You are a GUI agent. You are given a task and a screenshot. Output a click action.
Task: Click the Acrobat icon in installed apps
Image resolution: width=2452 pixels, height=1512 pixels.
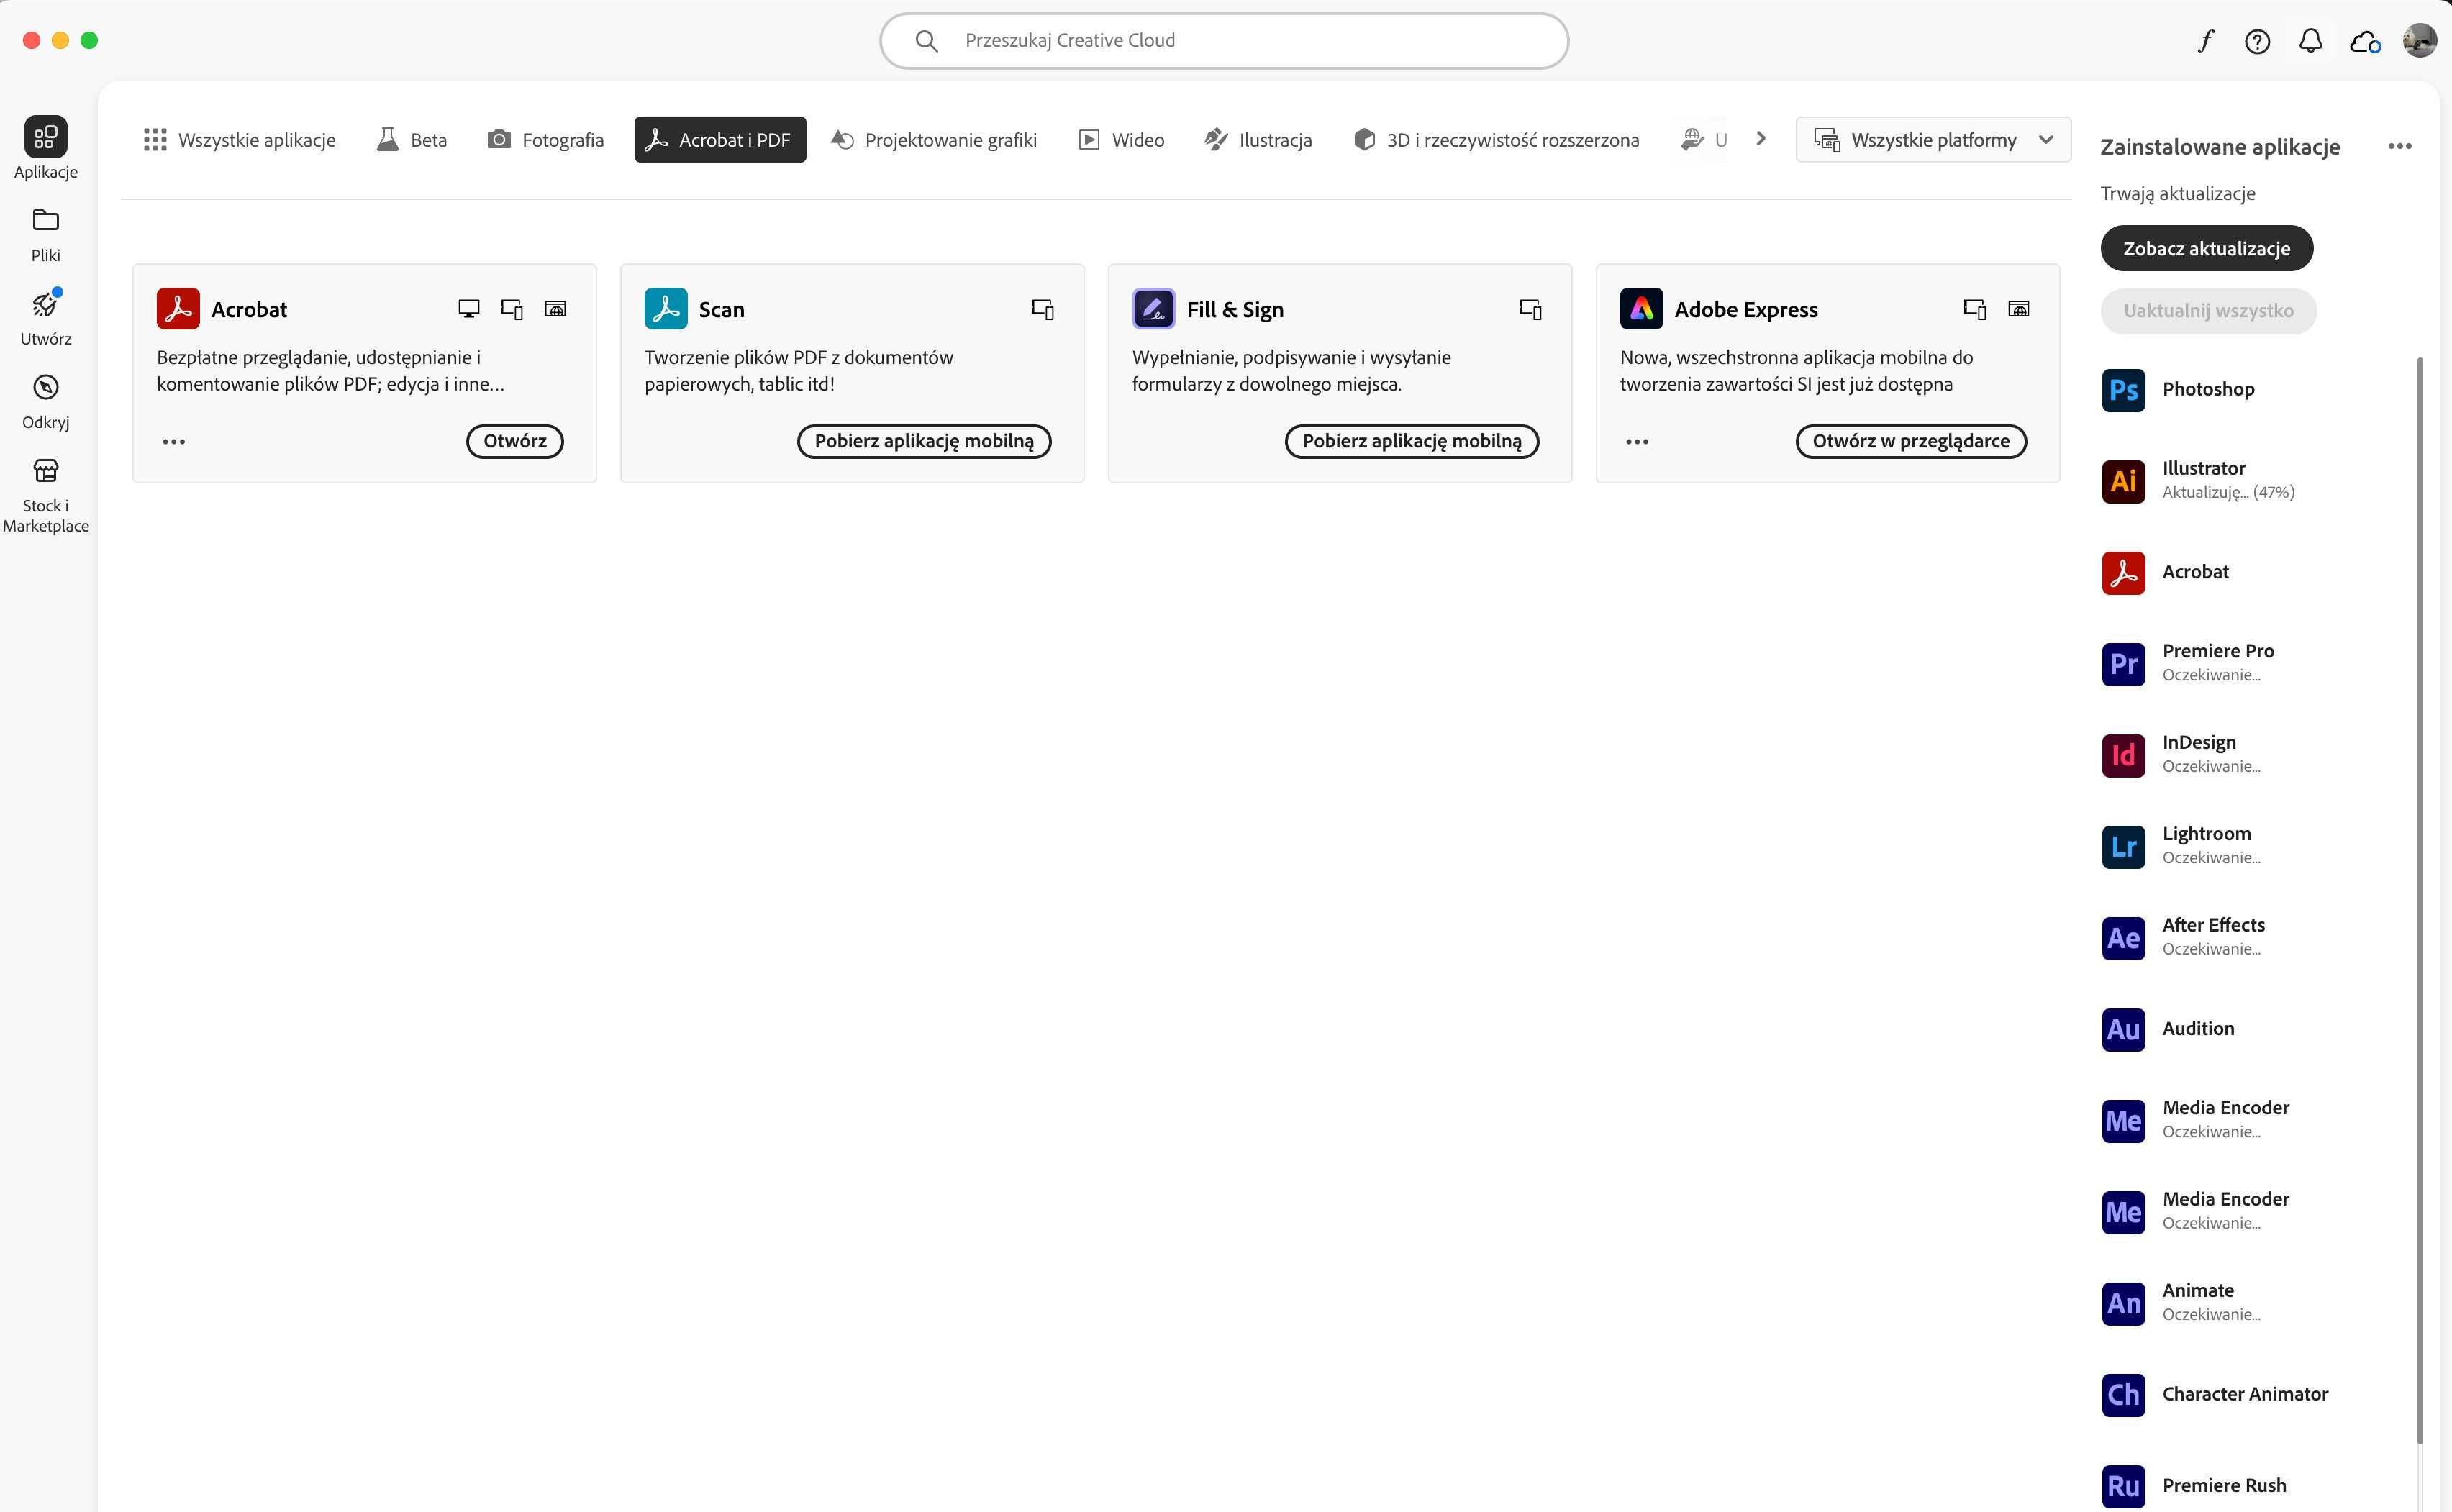2123,573
